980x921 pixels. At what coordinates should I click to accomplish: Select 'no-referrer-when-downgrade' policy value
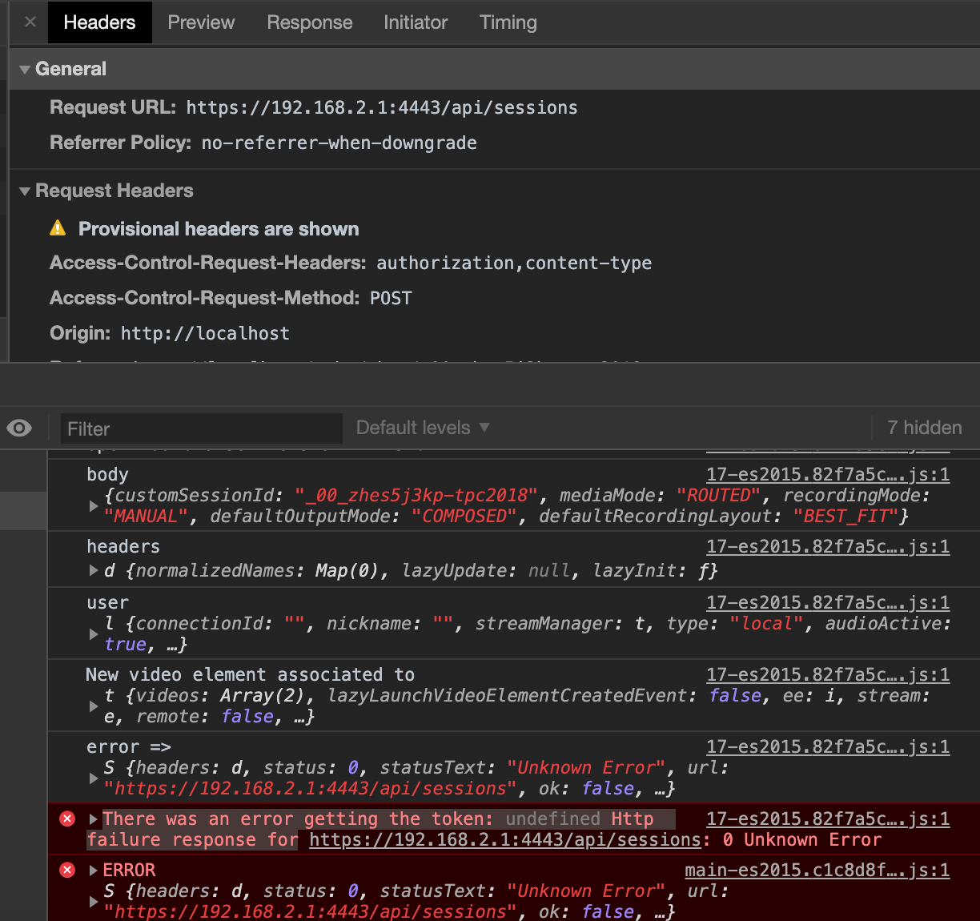[339, 143]
